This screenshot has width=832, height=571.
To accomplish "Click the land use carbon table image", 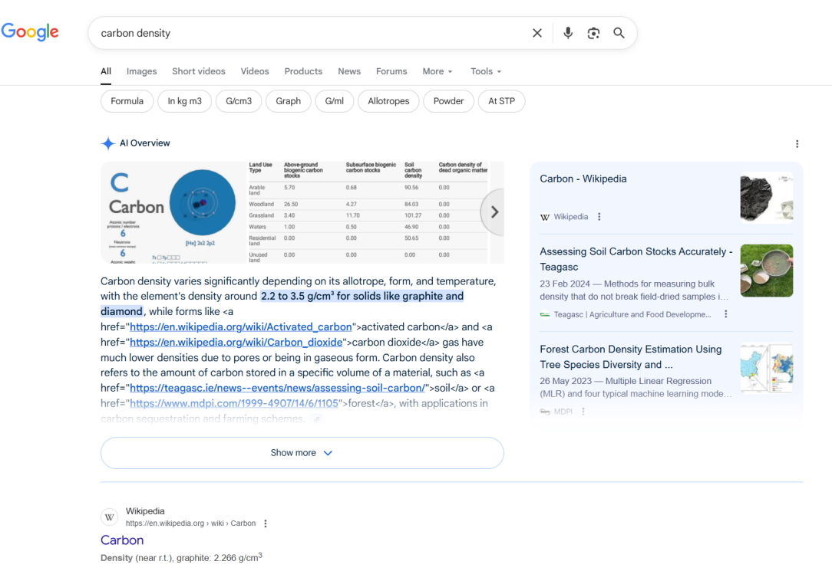I will 368,212.
